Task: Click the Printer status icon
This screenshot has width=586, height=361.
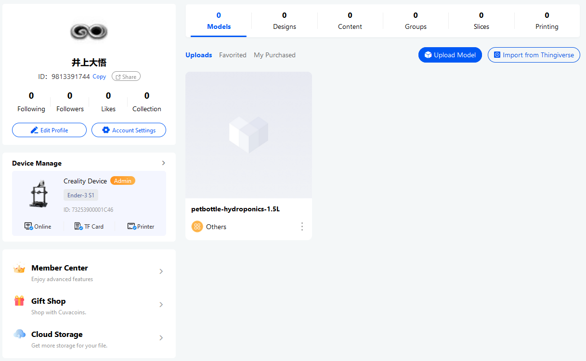Action: click(x=132, y=226)
